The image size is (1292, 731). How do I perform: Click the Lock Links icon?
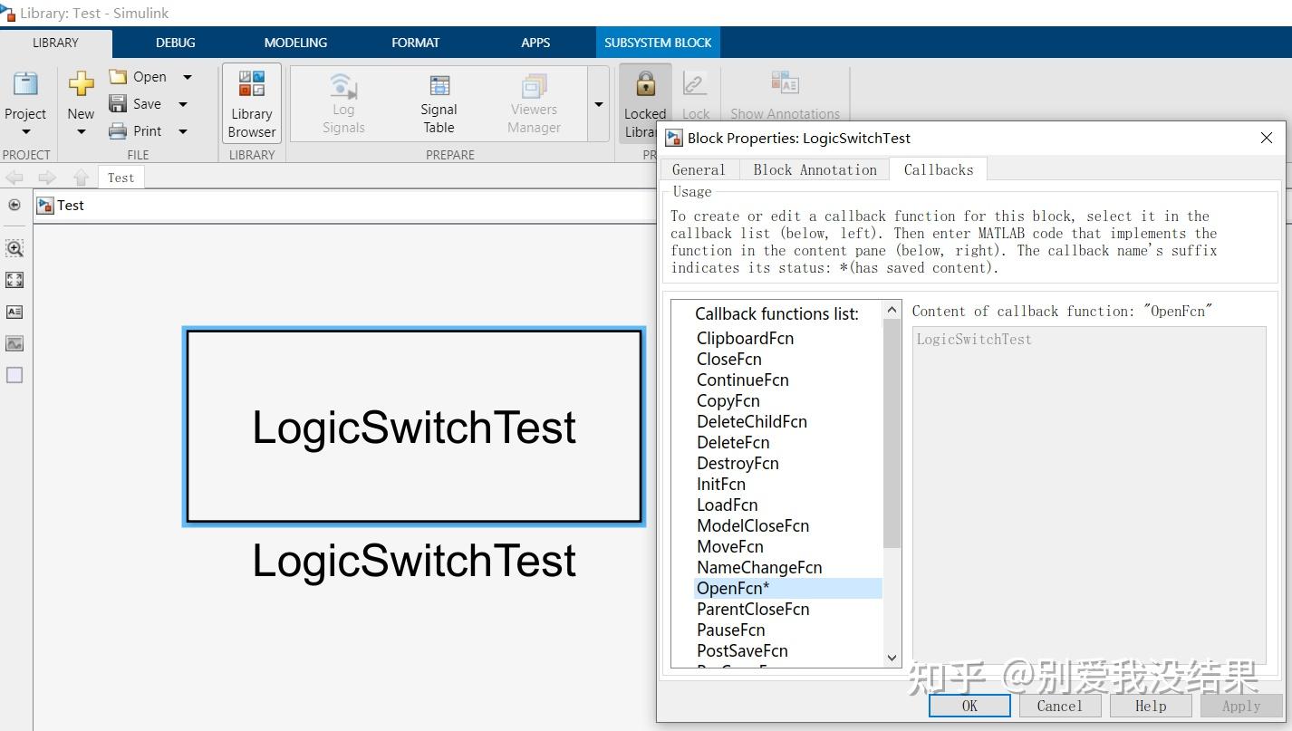(695, 84)
